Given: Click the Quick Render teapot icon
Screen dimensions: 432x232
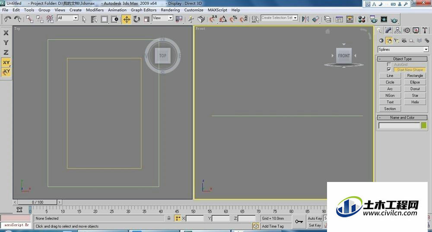Looking at the screenshot, I should [x=394, y=20].
